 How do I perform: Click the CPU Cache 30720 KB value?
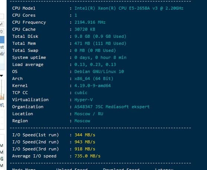coord(85,29)
